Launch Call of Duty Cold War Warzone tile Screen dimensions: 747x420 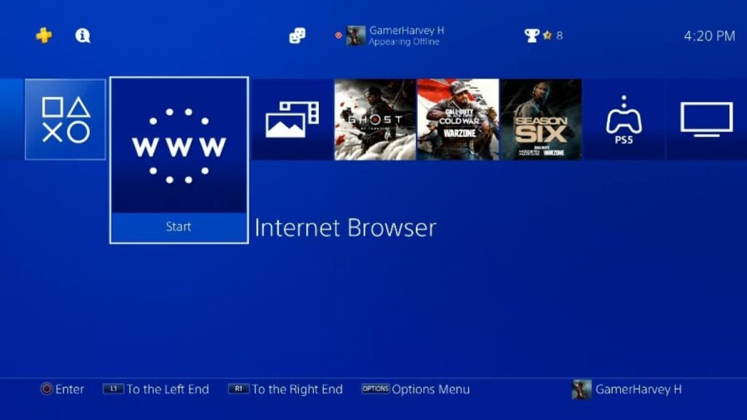pos(458,120)
